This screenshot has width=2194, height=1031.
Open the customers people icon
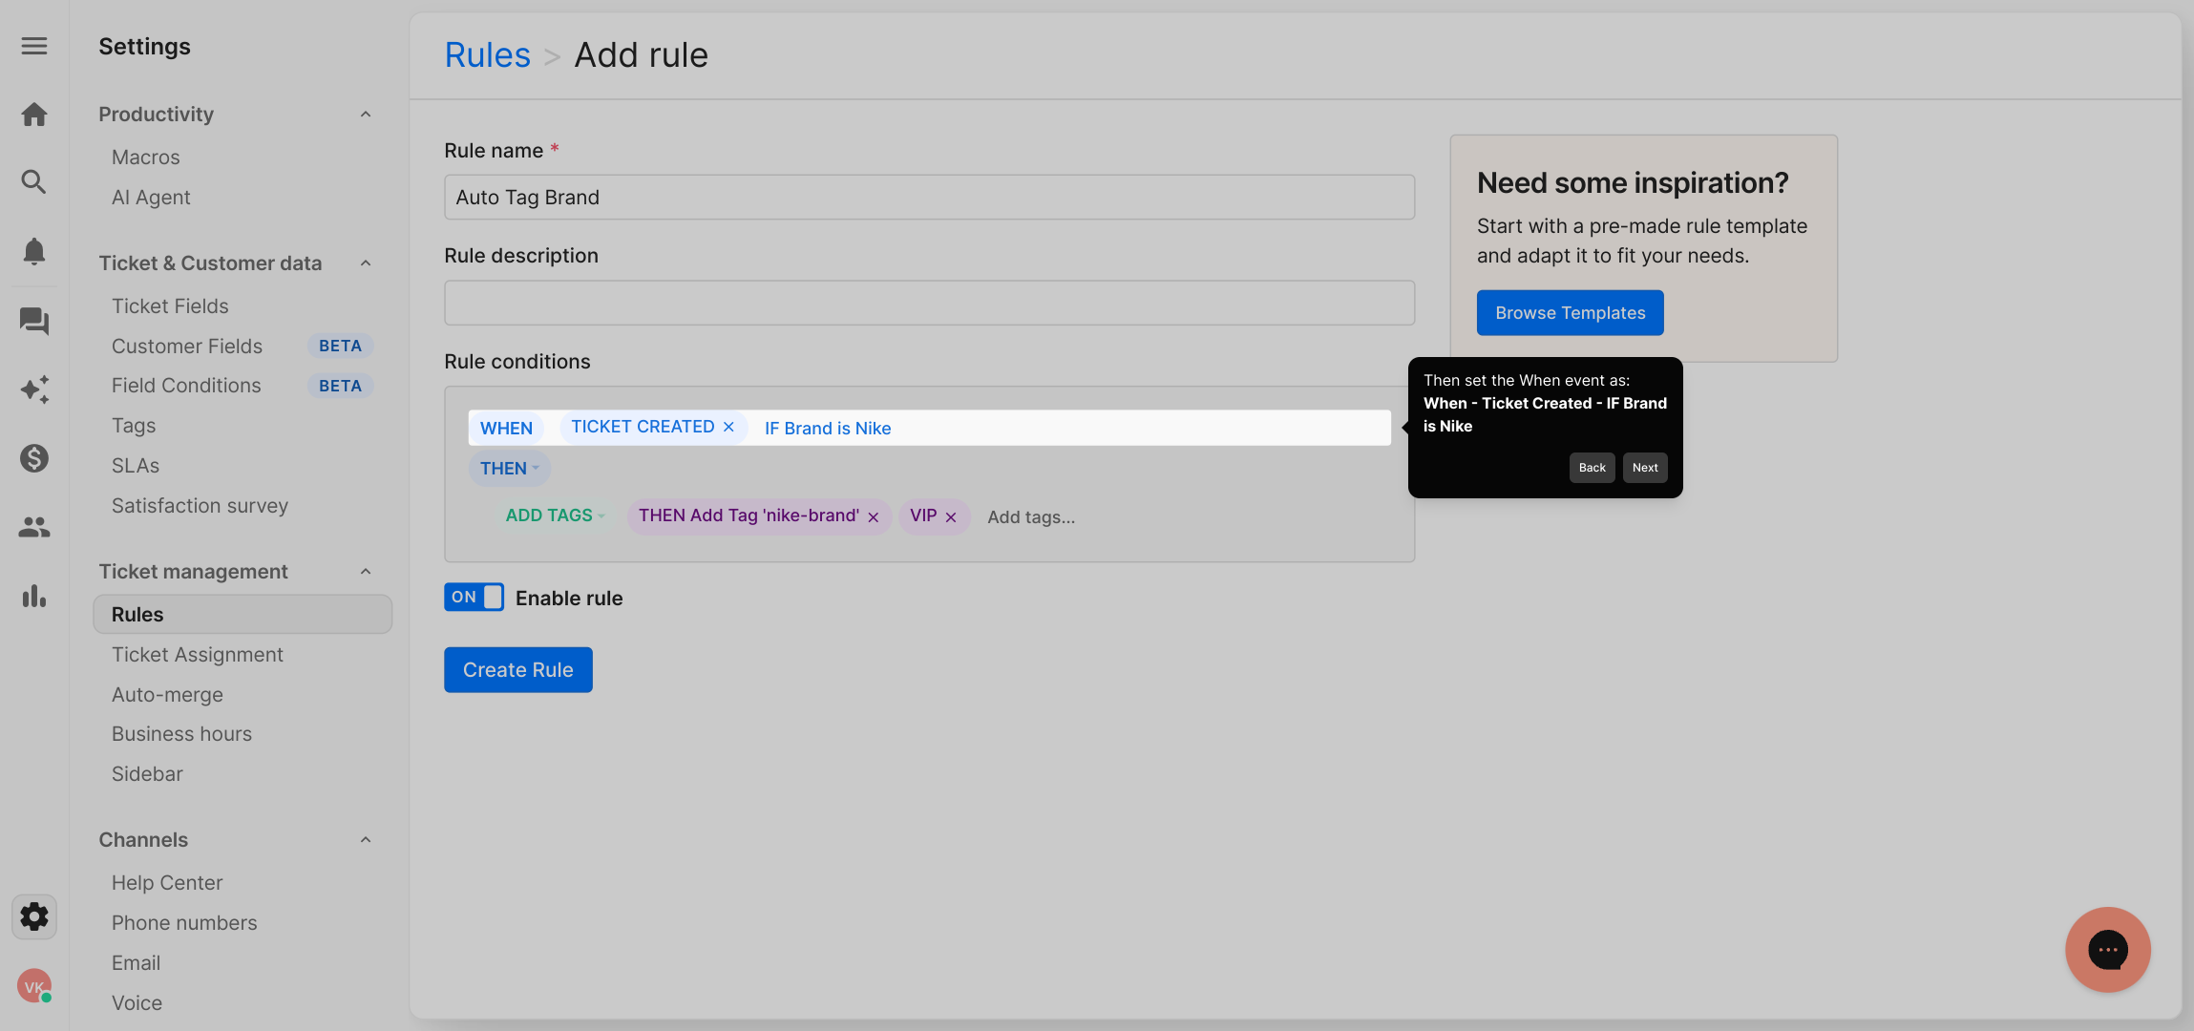point(34,527)
